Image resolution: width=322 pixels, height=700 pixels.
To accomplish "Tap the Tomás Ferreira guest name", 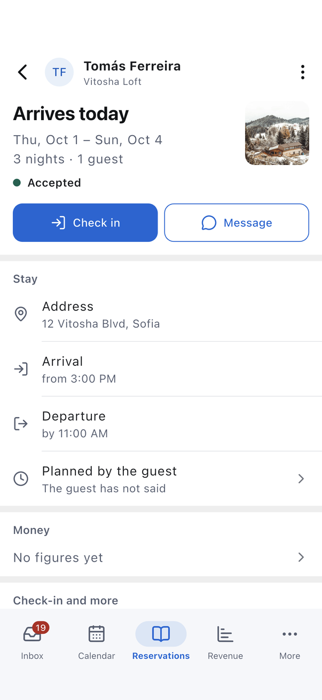I will pos(132,66).
